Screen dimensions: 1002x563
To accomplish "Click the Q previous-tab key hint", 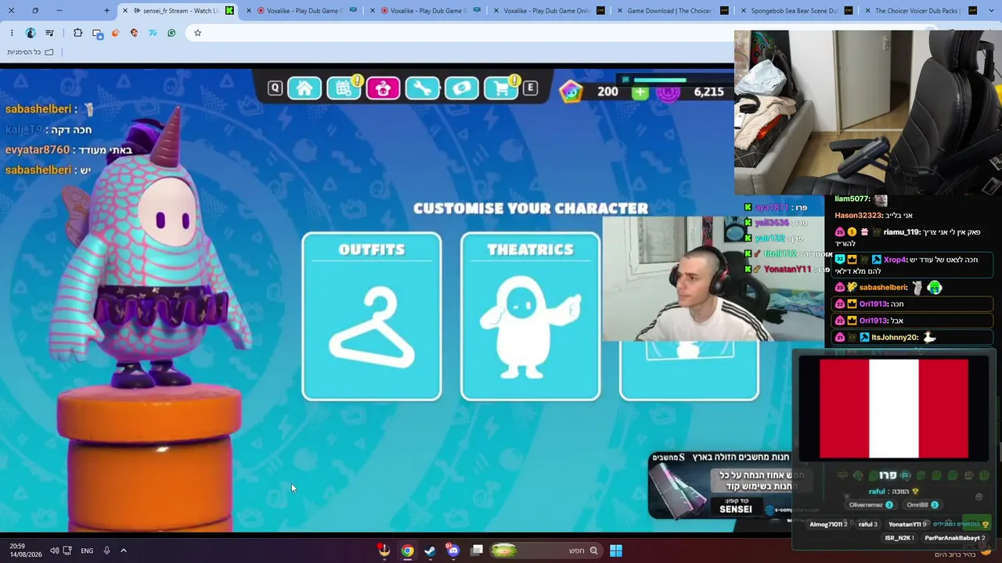I will (x=275, y=88).
